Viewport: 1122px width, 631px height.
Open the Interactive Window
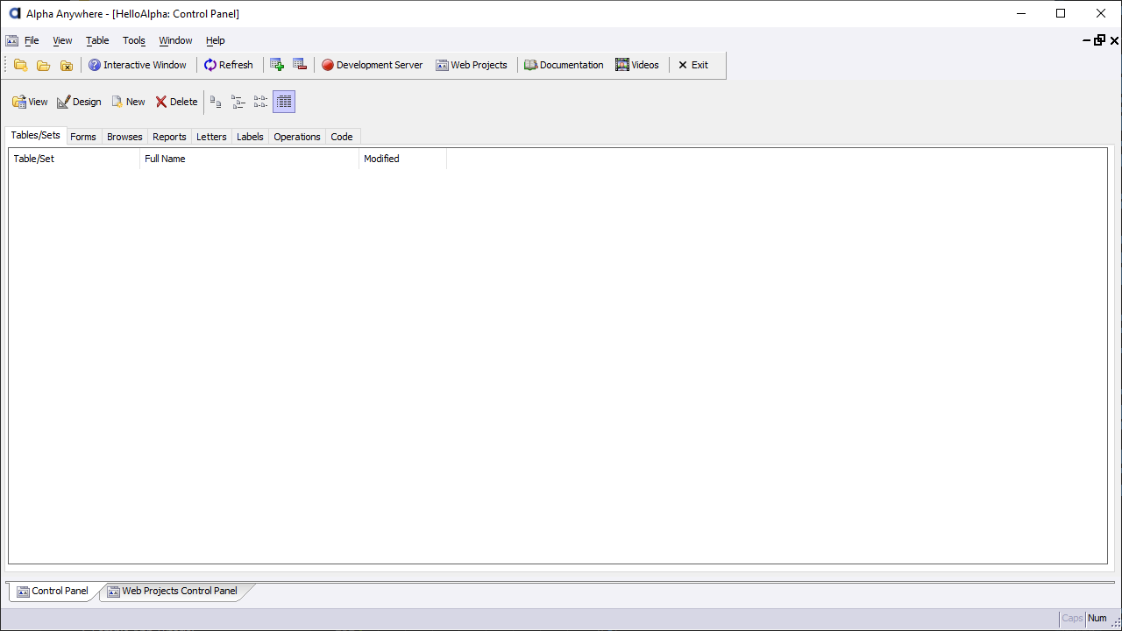pyautogui.click(x=138, y=65)
